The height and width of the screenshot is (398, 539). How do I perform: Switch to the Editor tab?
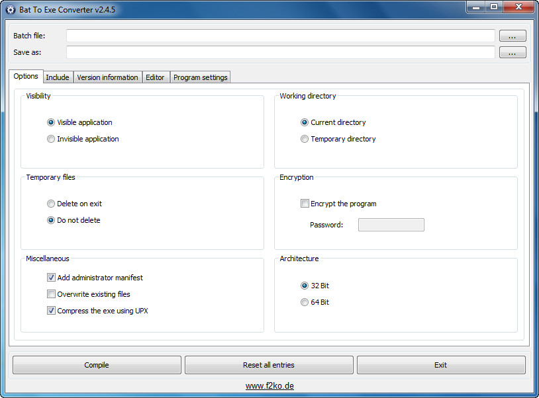click(155, 77)
